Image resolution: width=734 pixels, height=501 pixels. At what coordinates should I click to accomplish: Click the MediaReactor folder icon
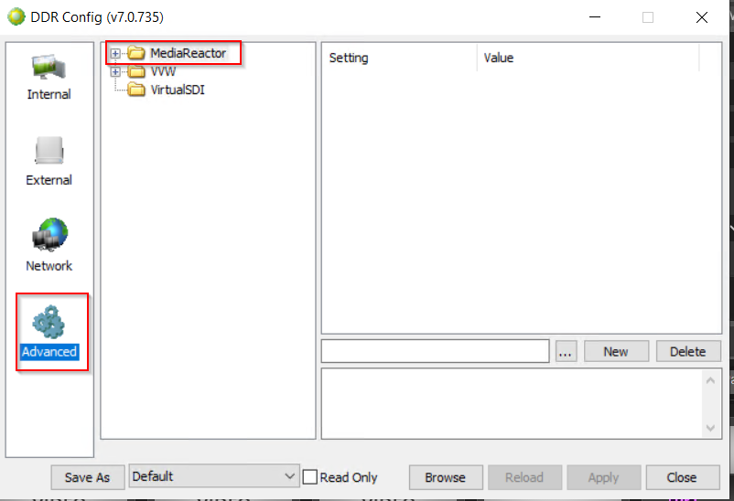click(x=135, y=53)
